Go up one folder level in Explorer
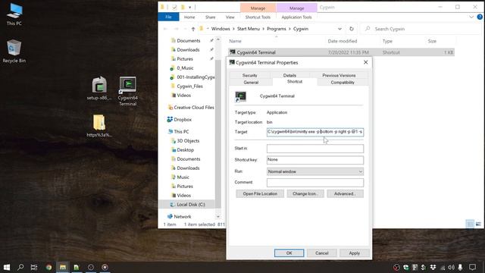The image size is (485, 273). (x=193, y=29)
